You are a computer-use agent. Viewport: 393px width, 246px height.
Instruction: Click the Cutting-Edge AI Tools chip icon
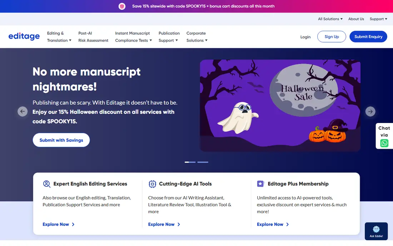tap(152, 184)
